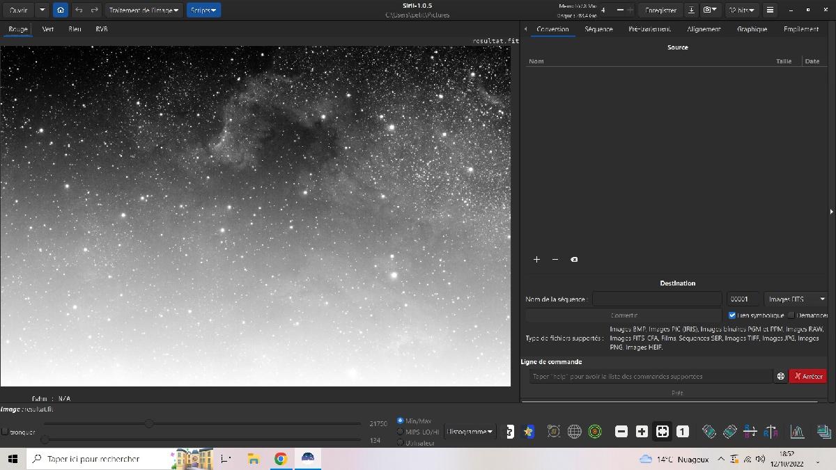
Task: Expand the Scripts dropdown menu
Action: 203,10
